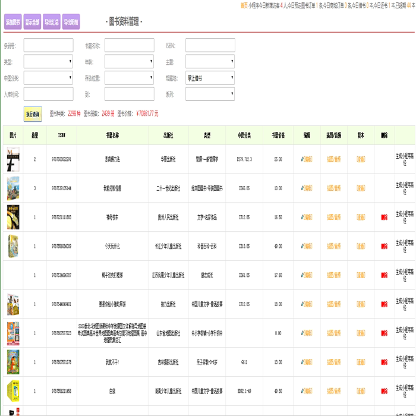Click the 书籍名称 column header
This screenshot has width=416, height=416.
(x=112, y=135)
